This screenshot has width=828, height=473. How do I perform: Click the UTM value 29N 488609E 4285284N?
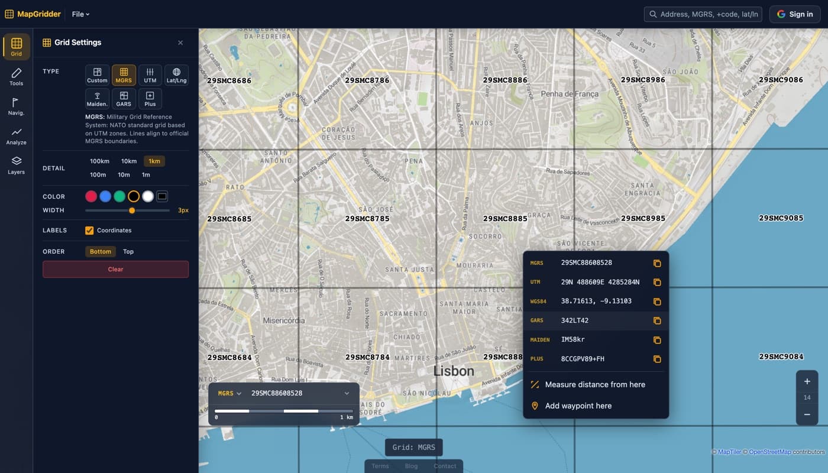pyautogui.click(x=600, y=282)
